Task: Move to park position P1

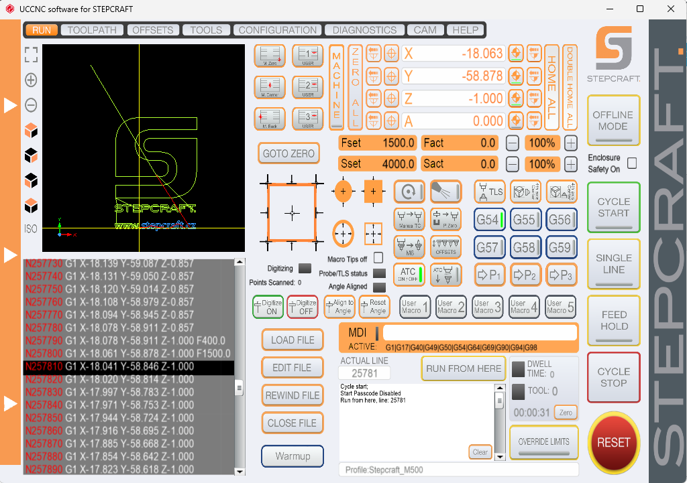Action: coord(490,275)
